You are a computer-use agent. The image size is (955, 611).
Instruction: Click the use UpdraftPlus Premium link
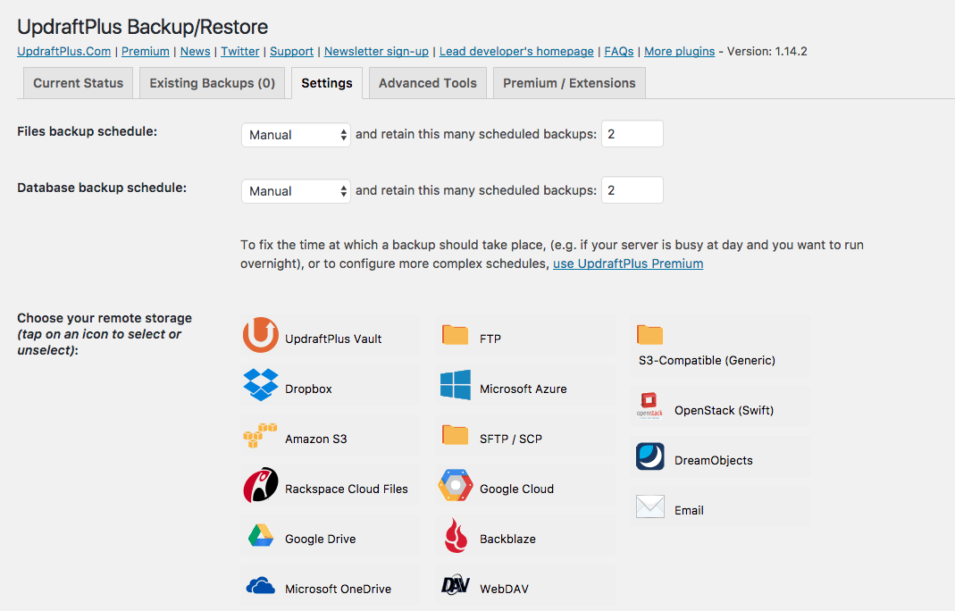click(x=628, y=264)
